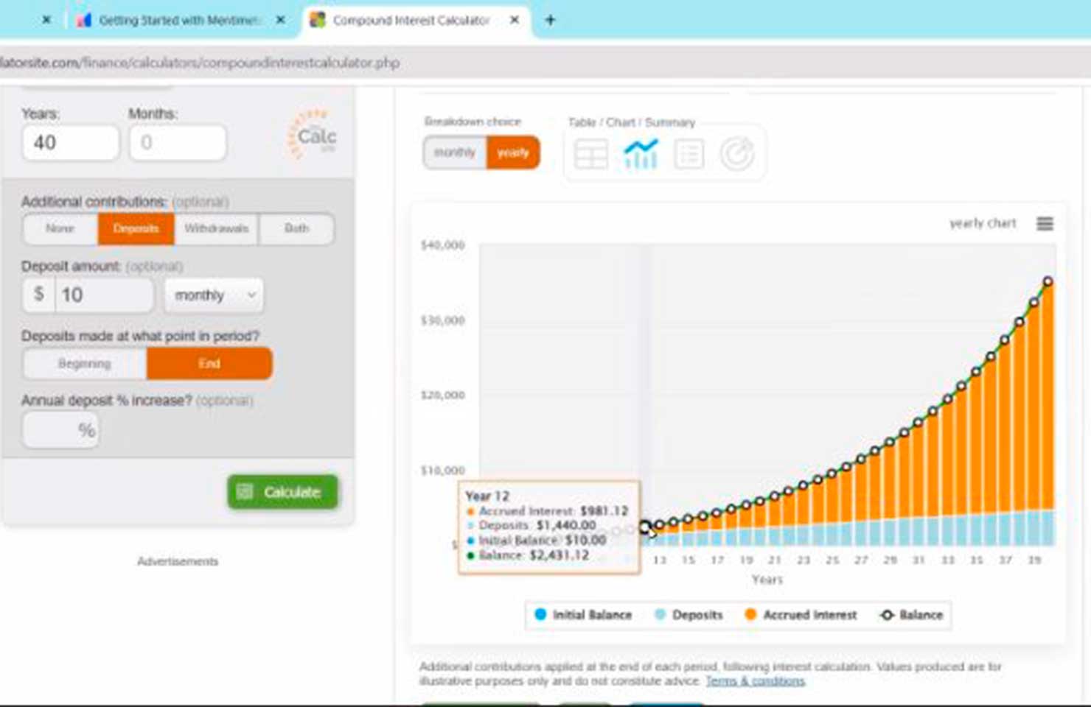The width and height of the screenshot is (1091, 707).
Task: Toggle breakdown to monthly
Action: (454, 152)
